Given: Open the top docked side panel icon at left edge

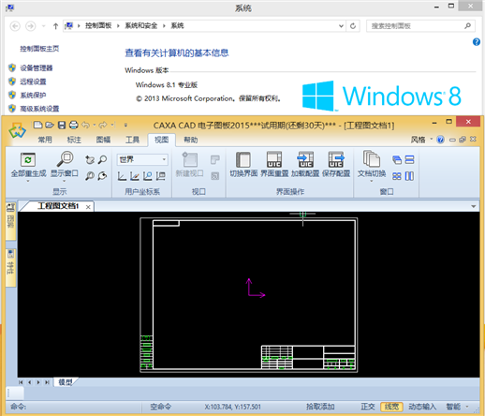Looking at the screenshot, I should coord(10,220).
